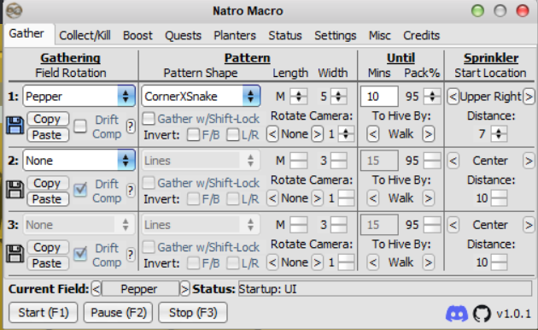Open the Misc tab
This screenshot has height=330, width=538.
(379, 35)
